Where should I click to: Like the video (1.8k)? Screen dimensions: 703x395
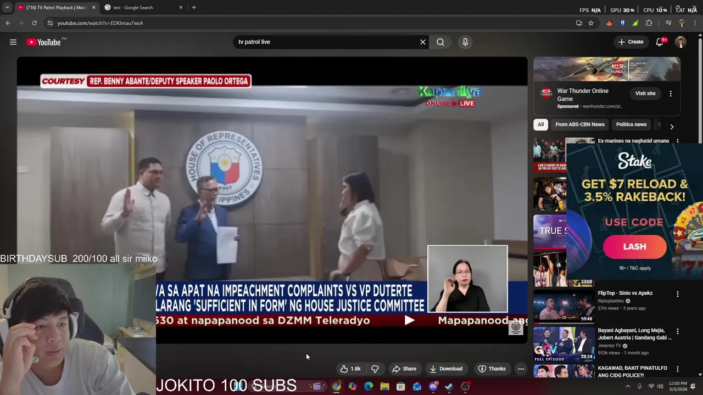[350, 369]
